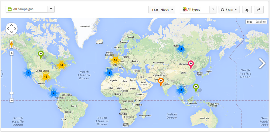
Task: Click the Madagascar label on the map
Action: [x=145, y=115]
